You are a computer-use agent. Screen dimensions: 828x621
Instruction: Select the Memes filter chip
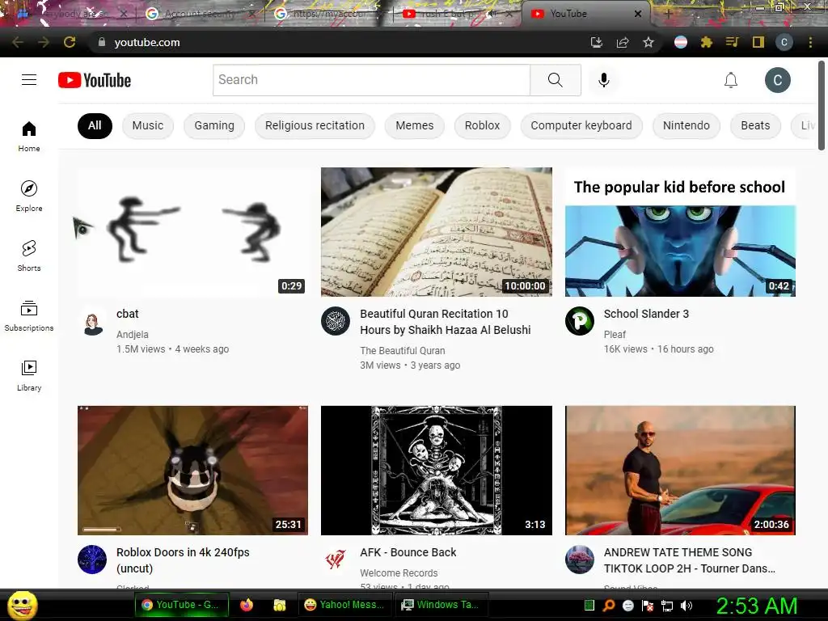[x=415, y=125]
